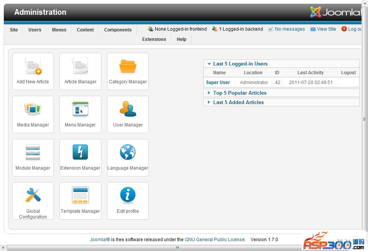Screen dimensions: 368x251
Task: Click the vertical scrollbar thumb
Action: pos(365,119)
